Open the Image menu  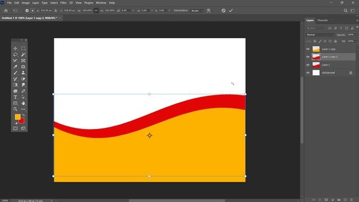tap(26, 3)
